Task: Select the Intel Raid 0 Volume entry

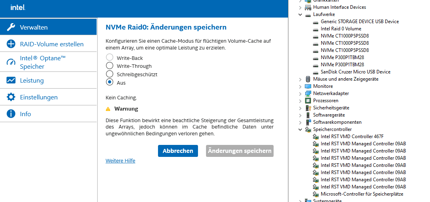Action: [x=341, y=29]
